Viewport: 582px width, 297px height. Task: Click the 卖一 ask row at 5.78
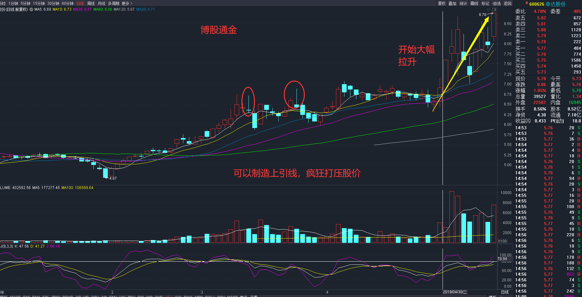[x=548, y=42]
